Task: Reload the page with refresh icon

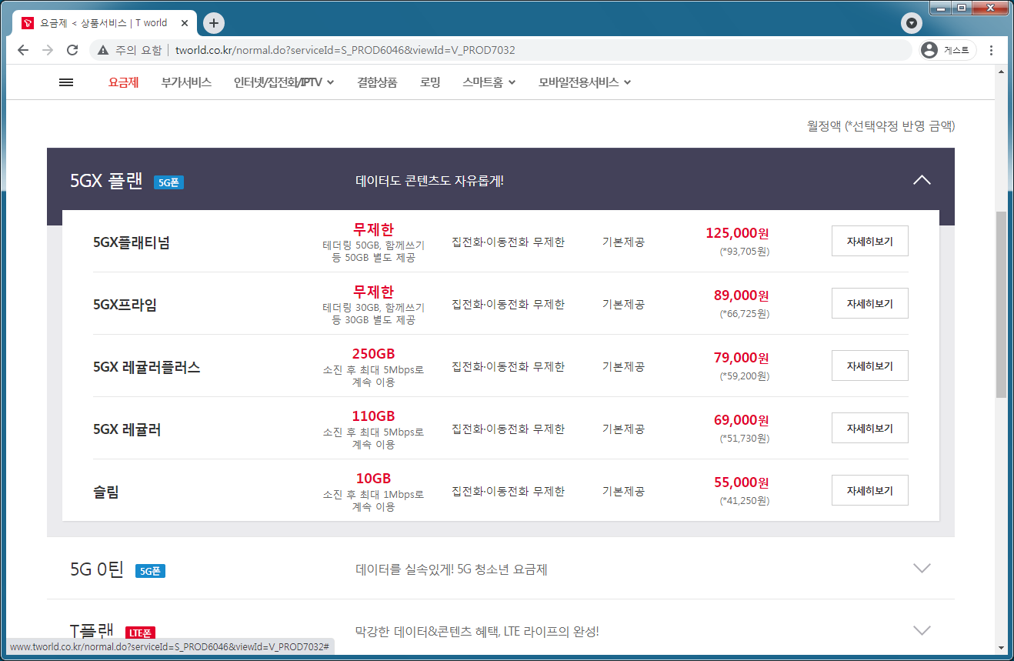Action: click(x=72, y=50)
